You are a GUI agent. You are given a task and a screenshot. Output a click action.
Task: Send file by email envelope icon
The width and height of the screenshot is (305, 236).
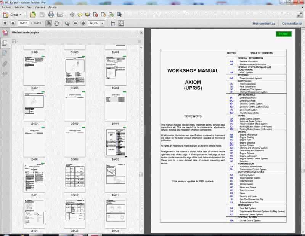pyautogui.click(x=60, y=14)
